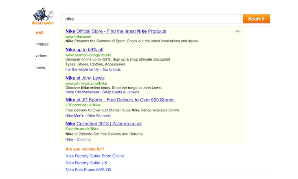Screen dimensions: 298x179
Task: Open 'Nike Official Store' ad link
Action: pyautogui.click(x=116, y=31)
